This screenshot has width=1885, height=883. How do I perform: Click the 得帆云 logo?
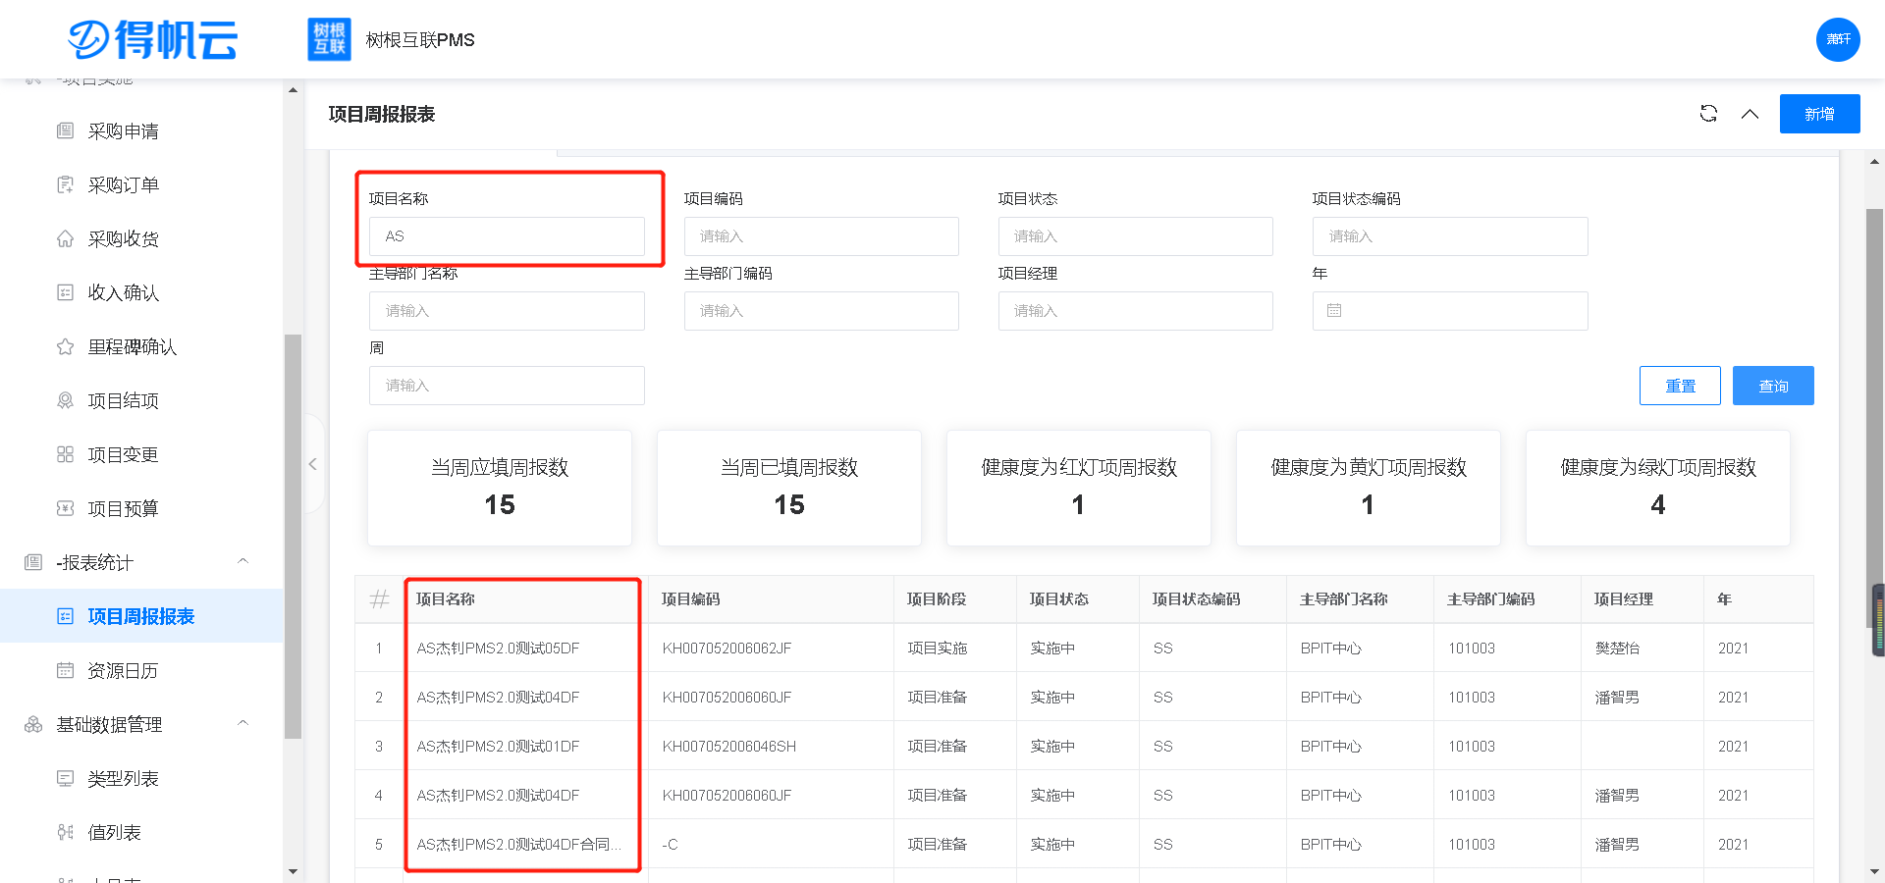click(153, 39)
